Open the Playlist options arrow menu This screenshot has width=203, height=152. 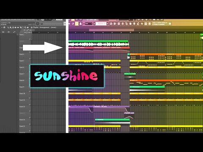tap(2, 27)
